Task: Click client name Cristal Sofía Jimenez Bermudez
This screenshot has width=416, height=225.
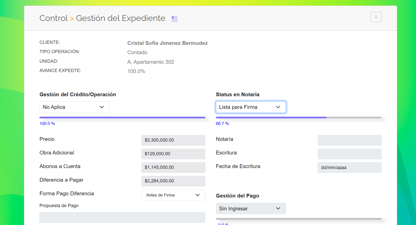Action: 167,43
